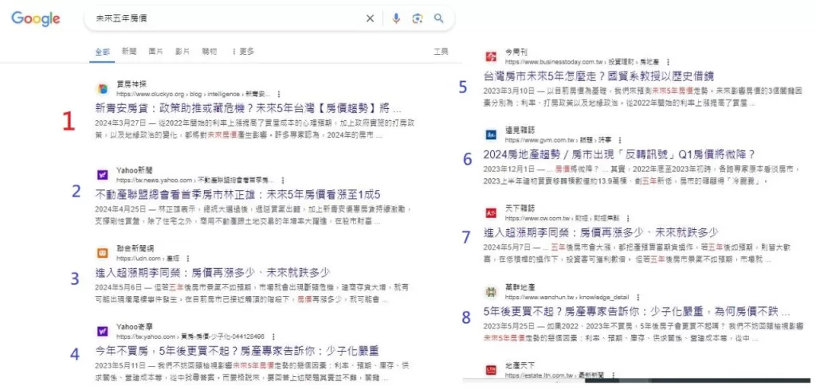Viewport: 816px width, 389px height.
Task: Open the 工具 search tools
Action: [441, 52]
